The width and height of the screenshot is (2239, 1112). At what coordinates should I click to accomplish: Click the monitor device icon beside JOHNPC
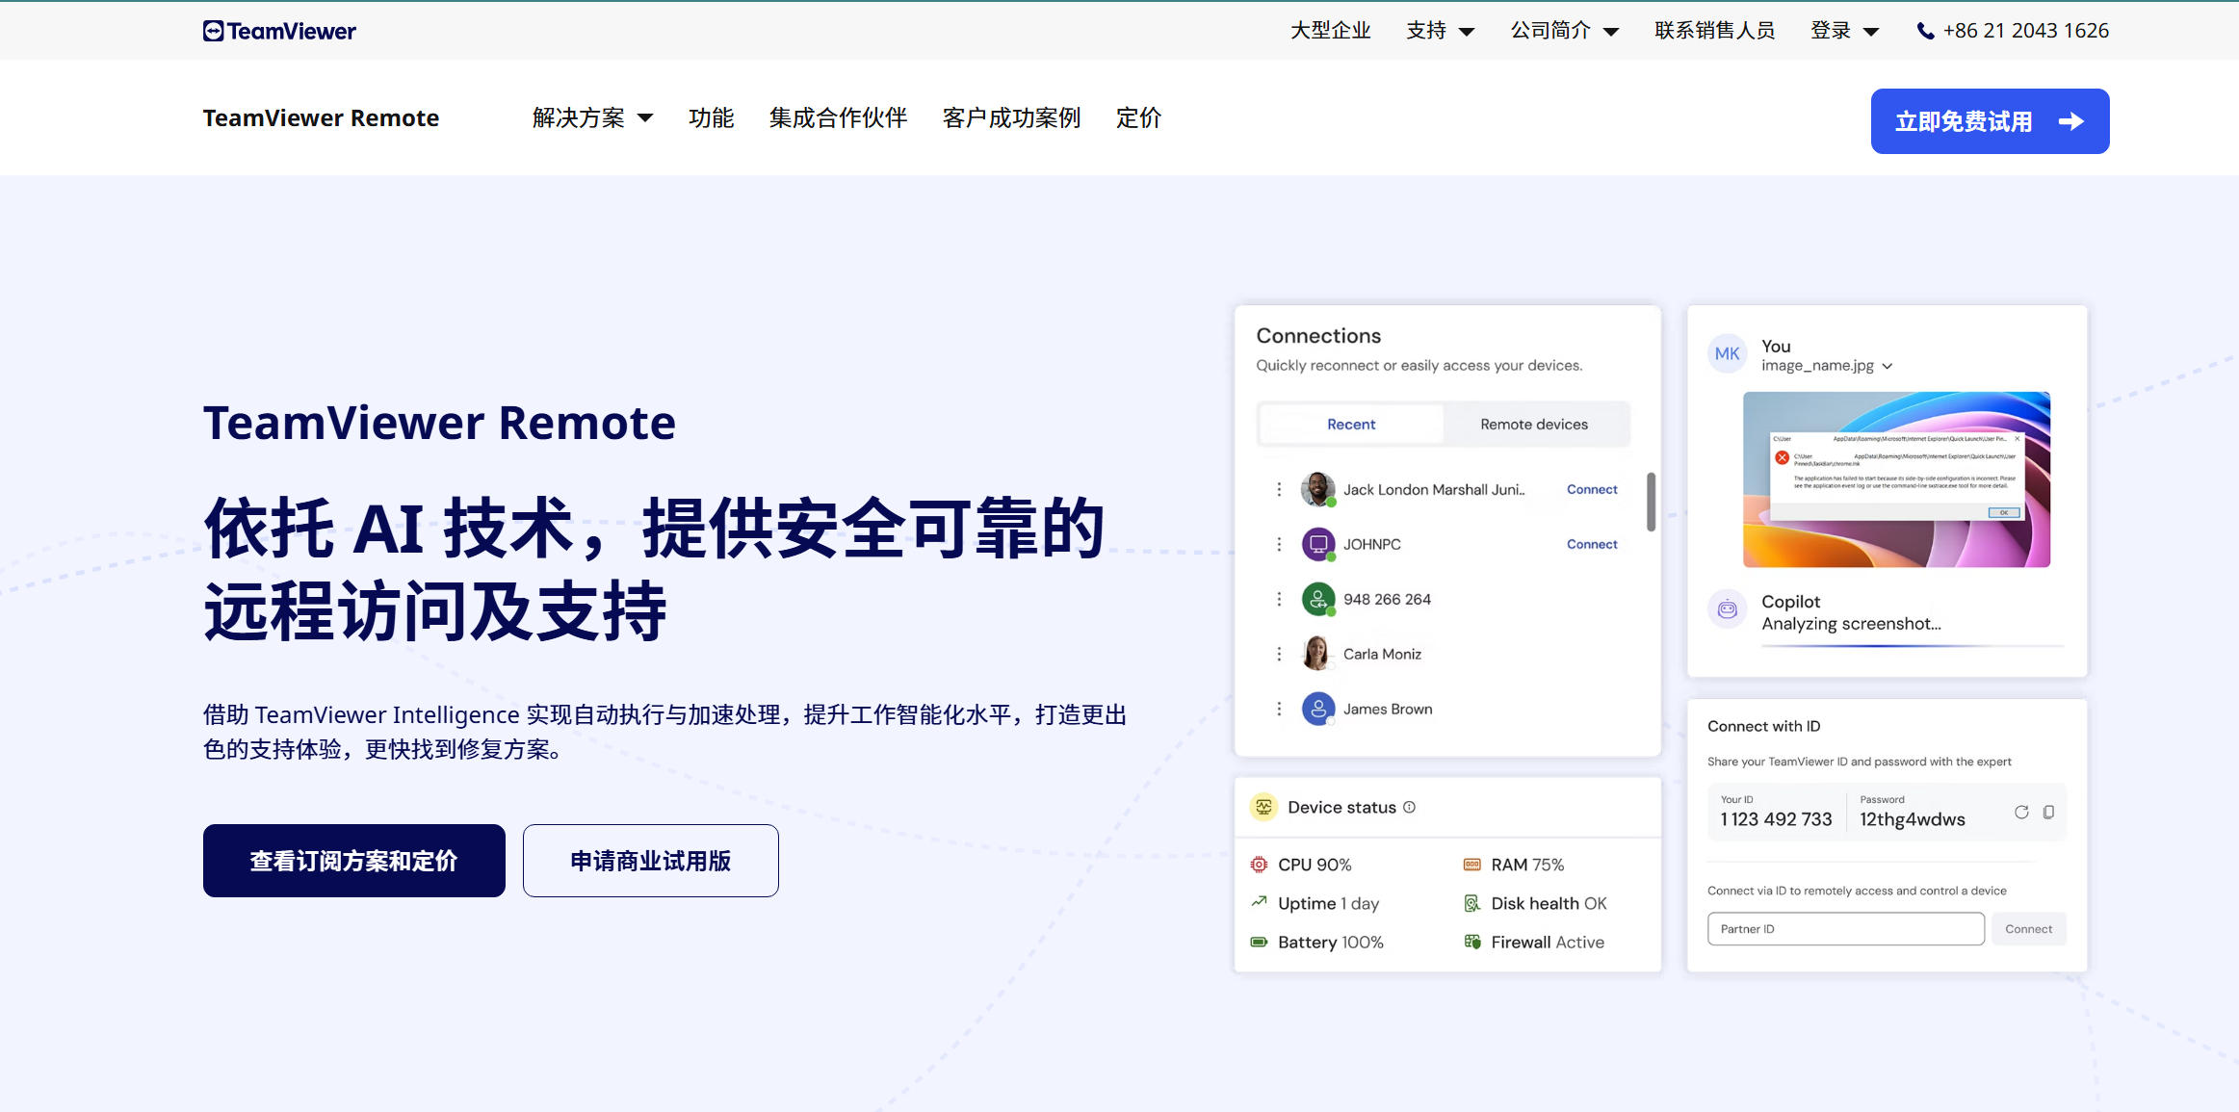pyautogui.click(x=1316, y=544)
